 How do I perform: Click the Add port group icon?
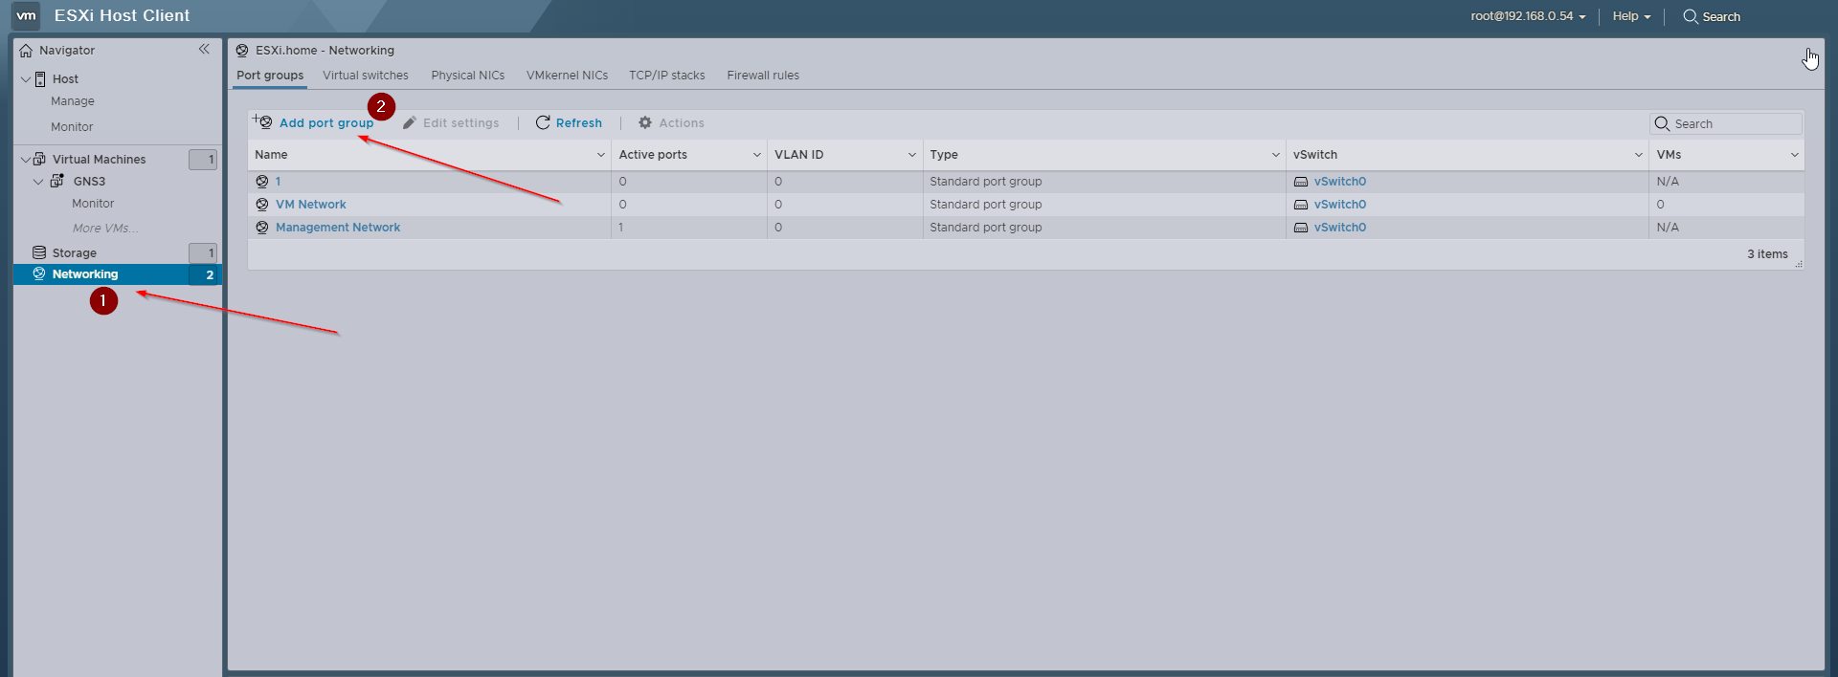click(262, 121)
